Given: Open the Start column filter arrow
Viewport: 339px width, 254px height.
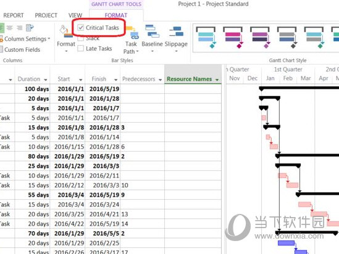Looking at the screenshot, I should tap(80, 80).
